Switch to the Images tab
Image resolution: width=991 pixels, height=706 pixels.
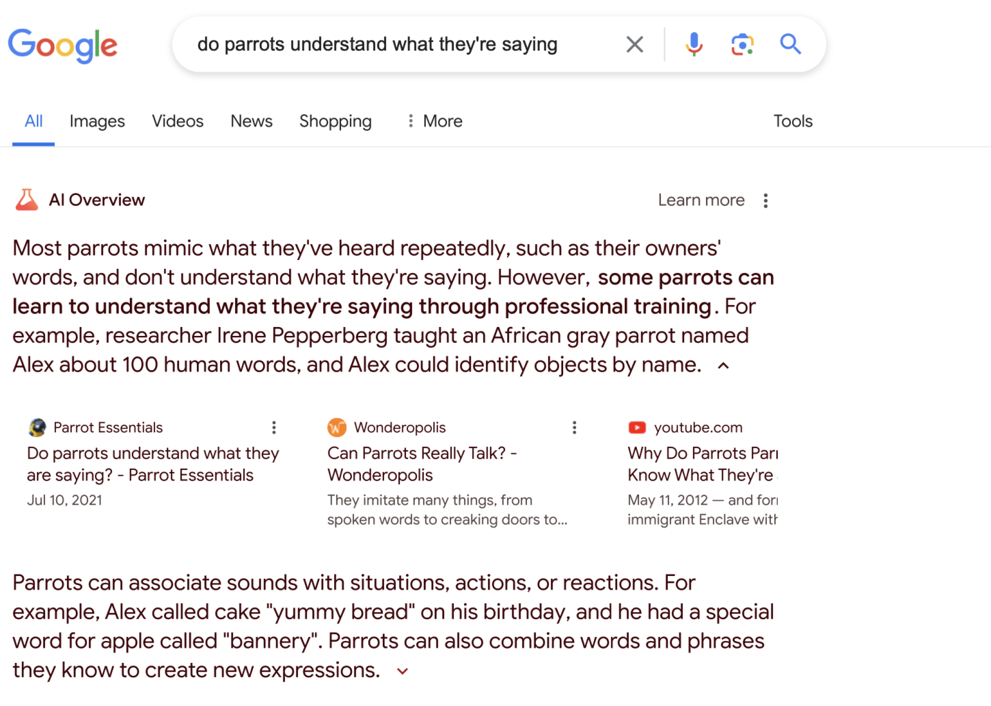pos(97,121)
